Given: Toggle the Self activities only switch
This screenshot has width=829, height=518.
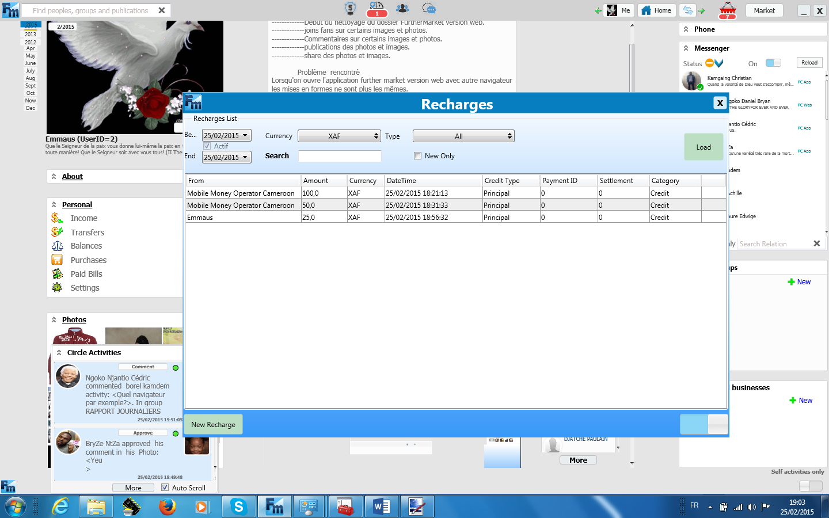Looking at the screenshot, I should (x=811, y=486).
